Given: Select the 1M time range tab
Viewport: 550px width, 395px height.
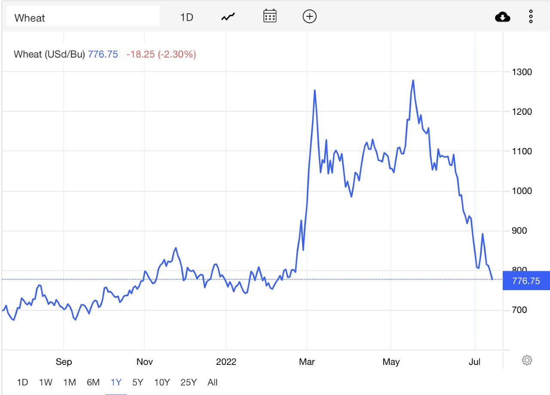Looking at the screenshot, I should click(x=69, y=382).
